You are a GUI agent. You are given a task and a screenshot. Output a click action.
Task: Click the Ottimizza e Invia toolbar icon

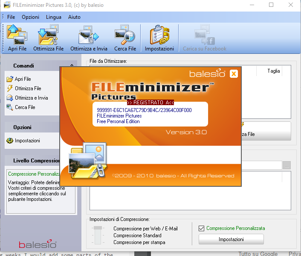[x=89, y=35]
